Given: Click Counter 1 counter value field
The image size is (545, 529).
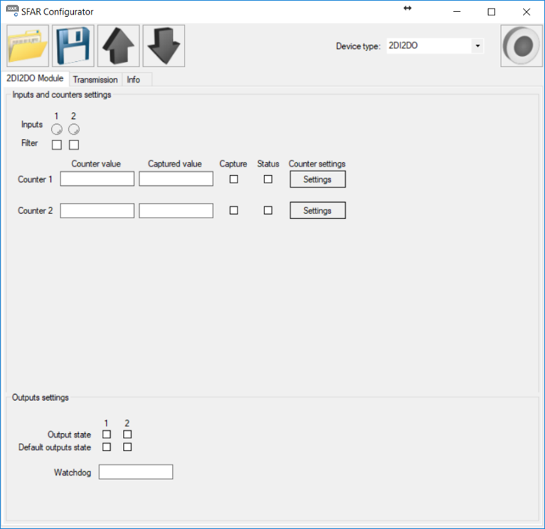Looking at the screenshot, I should point(97,179).
